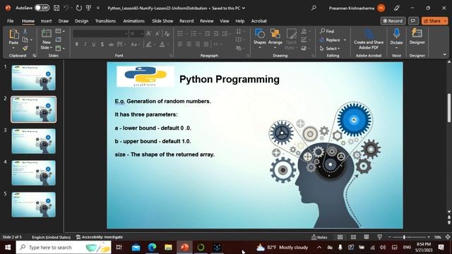Toggle Underline formatting
The width and height of the screenshot is (452, 254).
pyautogui.click(x=94, y=44)
